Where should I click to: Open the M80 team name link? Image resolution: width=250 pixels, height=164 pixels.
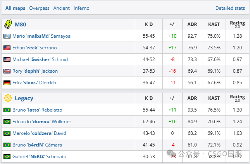(21, 24)
